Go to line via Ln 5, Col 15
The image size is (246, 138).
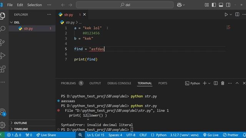click(96, 135)
